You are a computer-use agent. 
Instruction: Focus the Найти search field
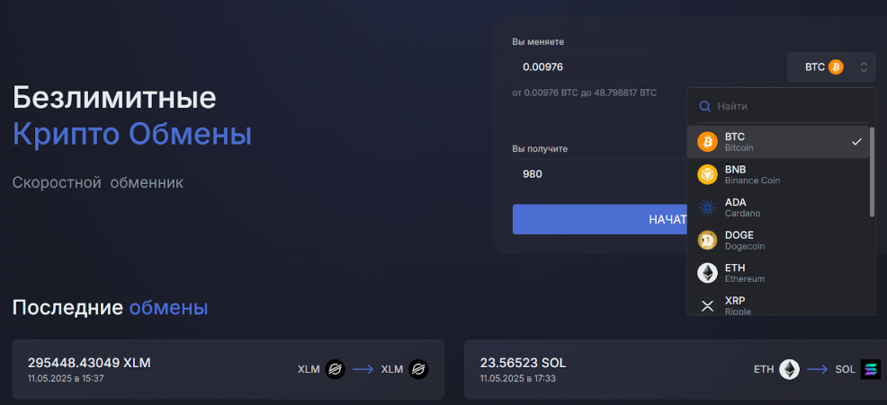click(784, 106)
